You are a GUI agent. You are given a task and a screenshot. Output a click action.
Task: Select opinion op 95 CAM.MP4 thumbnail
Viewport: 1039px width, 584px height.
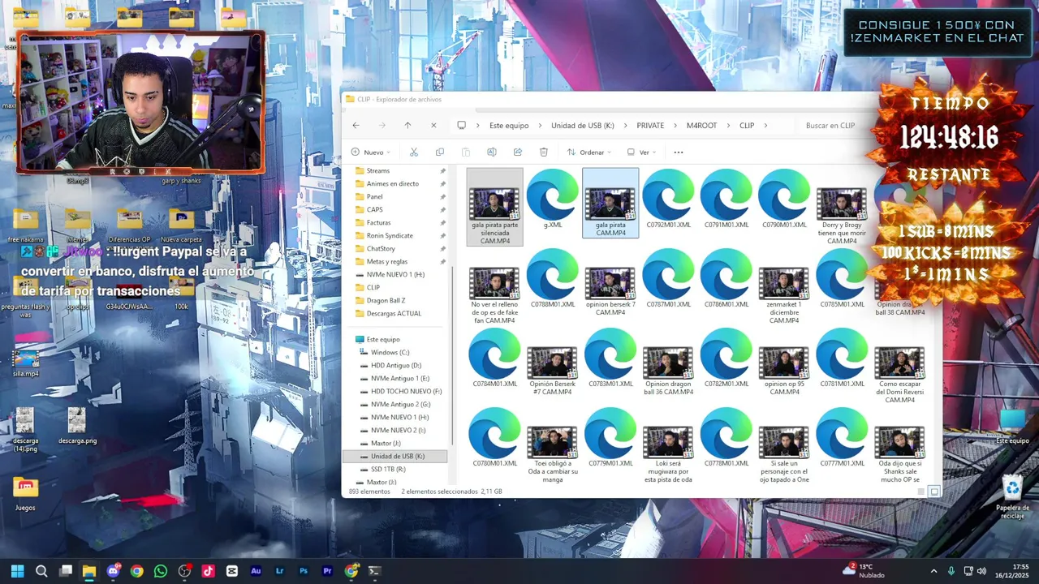pyautogui.click(x=784, y=363)
